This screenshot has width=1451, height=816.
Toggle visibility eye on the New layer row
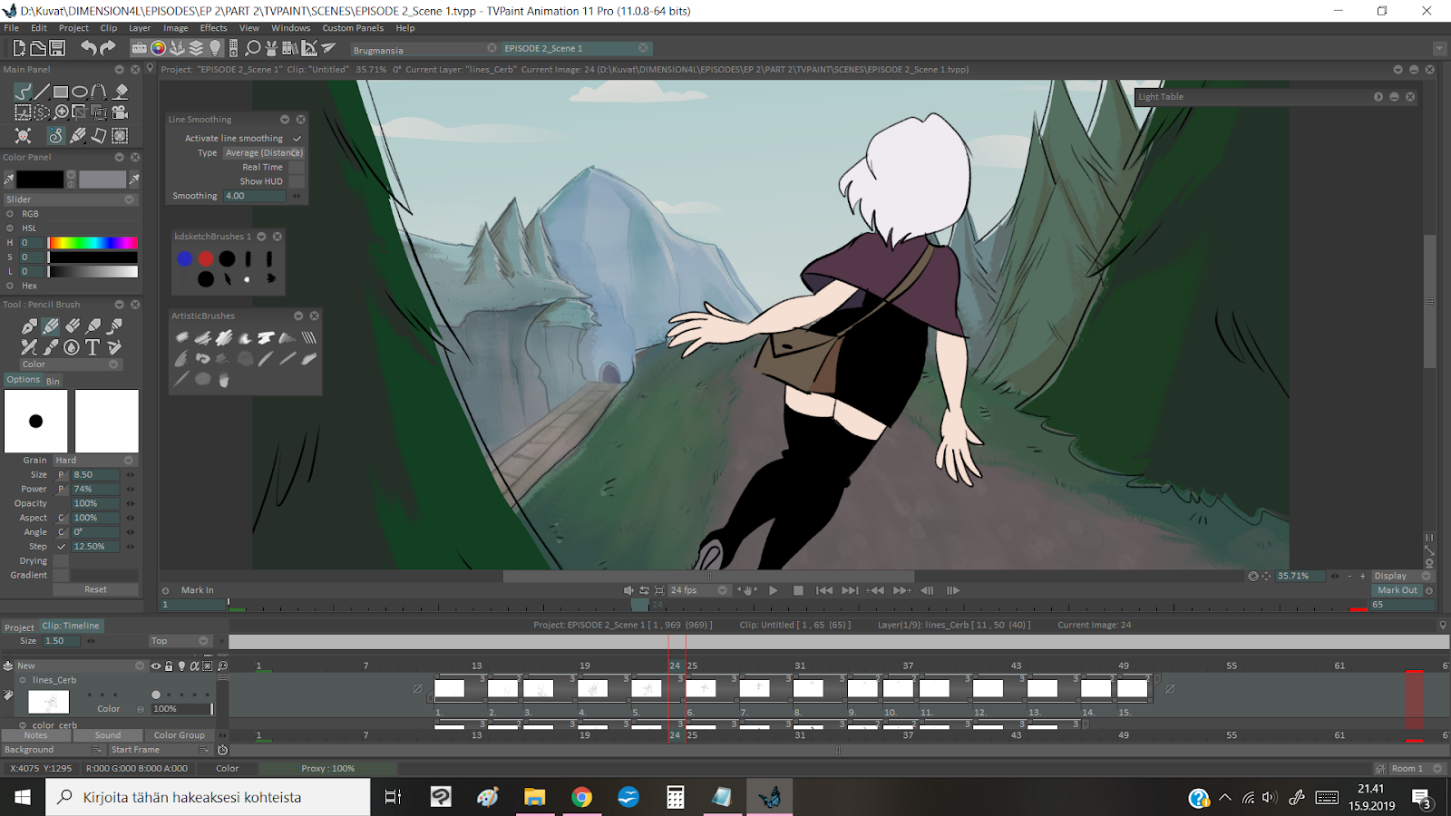point(155,665)
